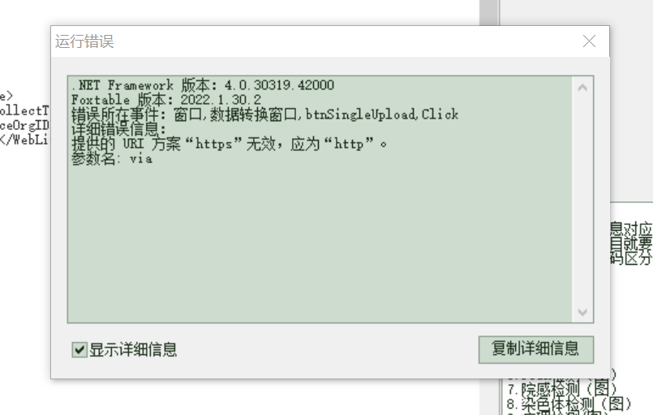The width and height of the screenshot is (653, 415).
Task: Uncheck the 显示详细信息 checkbox
Action: (x=79, y=349)
